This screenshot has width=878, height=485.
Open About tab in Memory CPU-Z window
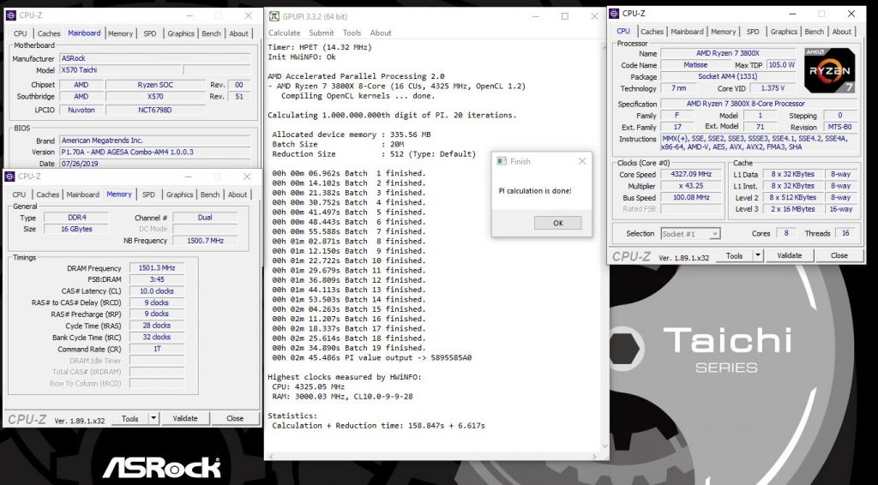coord(238,195)
